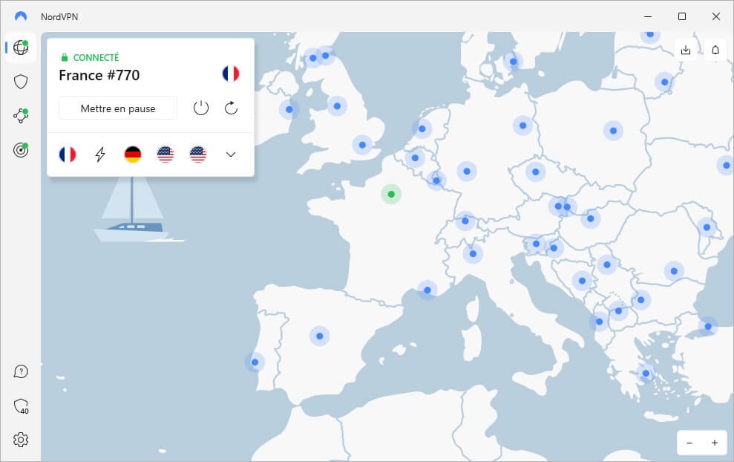
Task: Zoom the map in with the plus control
Action: [x=714, y=443]
